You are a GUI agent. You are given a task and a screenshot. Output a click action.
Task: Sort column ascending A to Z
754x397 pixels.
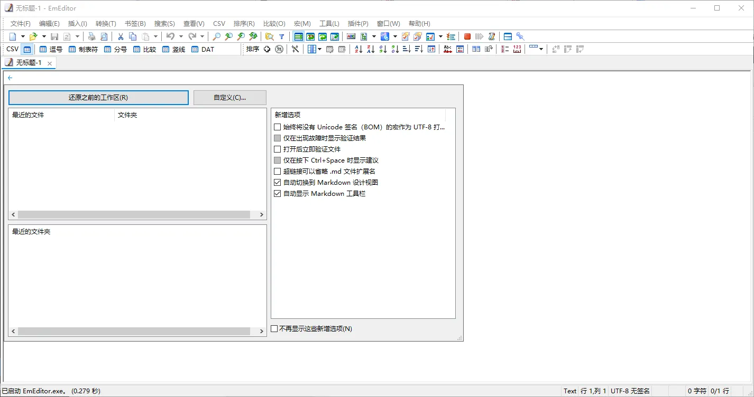[358, 49]
